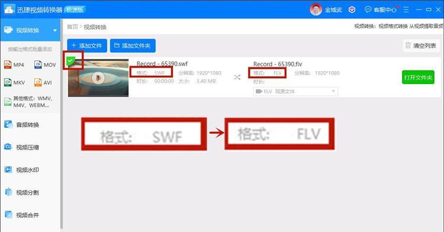Viewport: 444px width, 232px height.
Task: Open other formats WMV, M4V, WEBM
Action: [28, 102]
